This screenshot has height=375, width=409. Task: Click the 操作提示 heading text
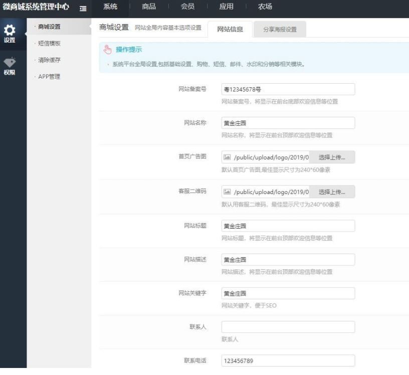(x=129, y=49)
